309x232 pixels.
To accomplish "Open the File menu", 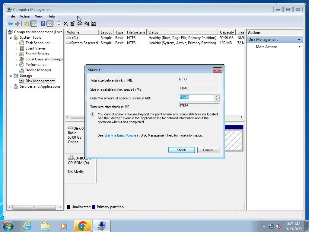I will (12, 16).
